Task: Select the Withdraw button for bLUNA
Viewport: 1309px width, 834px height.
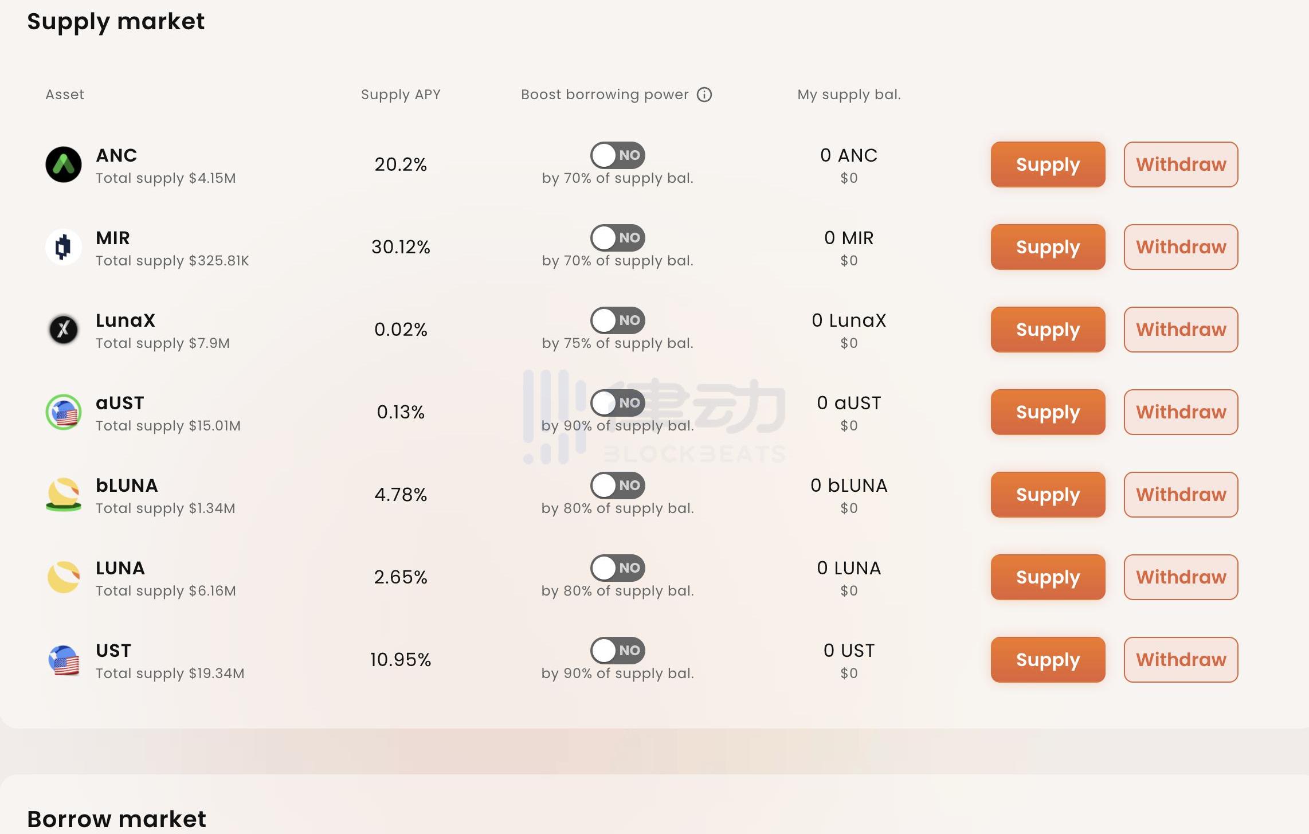Action: click(1181, 495)
